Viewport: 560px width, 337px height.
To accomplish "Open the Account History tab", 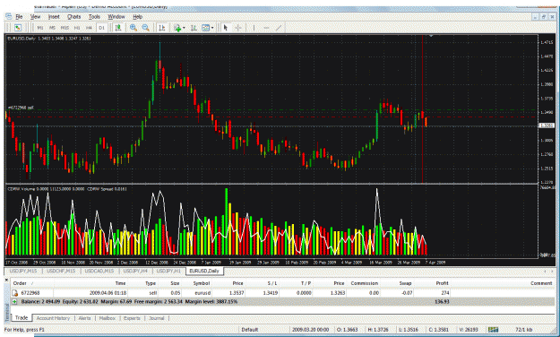I will click(53, 318).
